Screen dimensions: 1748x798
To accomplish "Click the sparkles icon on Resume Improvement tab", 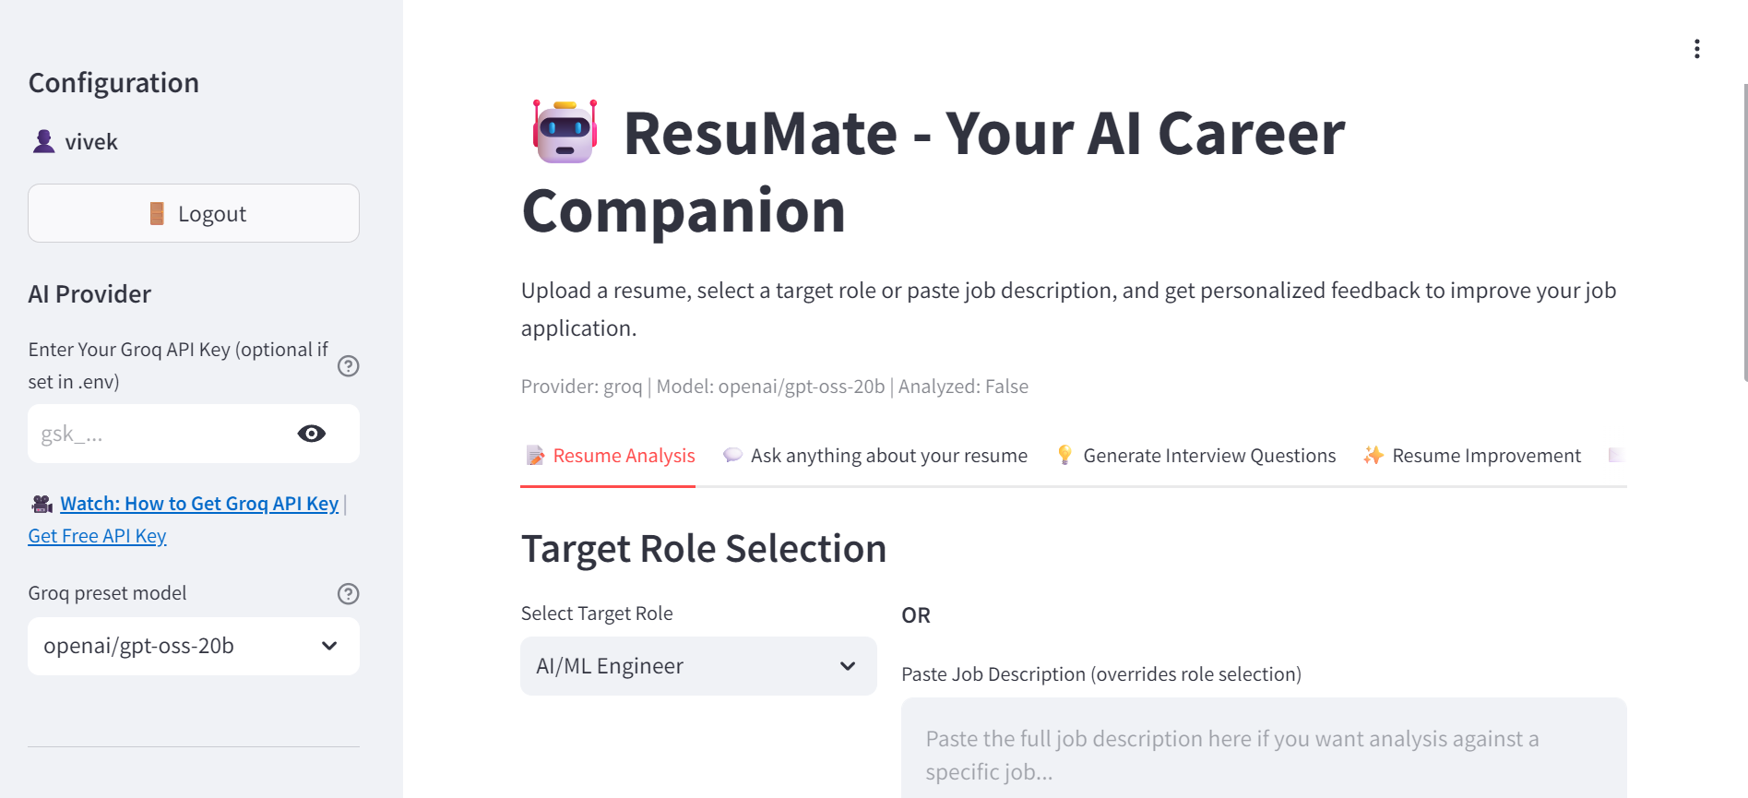I will [x=1373, y=455].
